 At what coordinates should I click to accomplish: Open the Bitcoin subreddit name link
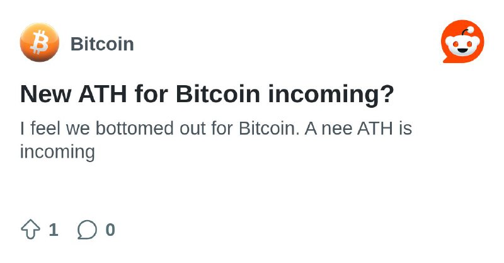(102, 44)
